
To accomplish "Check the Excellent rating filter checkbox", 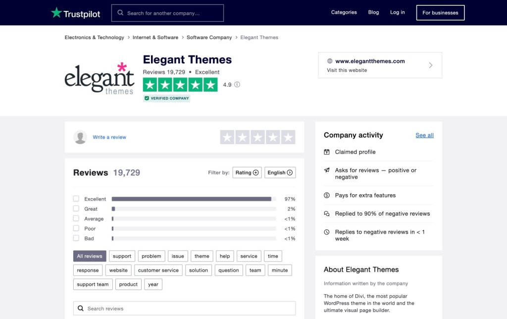I will (x=76, y=199).
